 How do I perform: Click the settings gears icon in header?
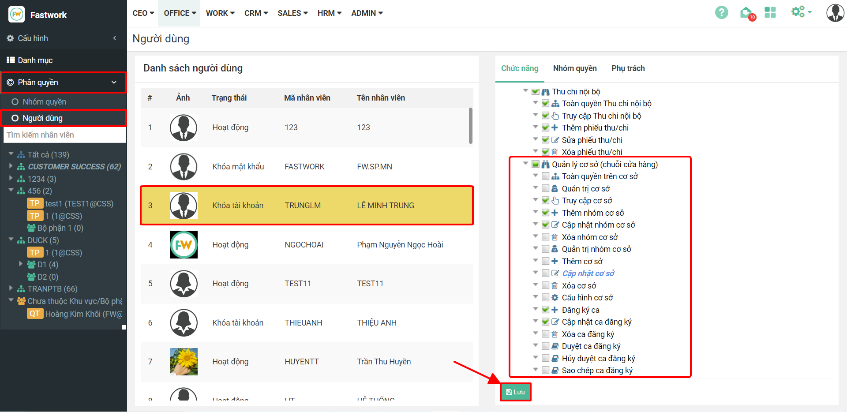click(798, 12)
